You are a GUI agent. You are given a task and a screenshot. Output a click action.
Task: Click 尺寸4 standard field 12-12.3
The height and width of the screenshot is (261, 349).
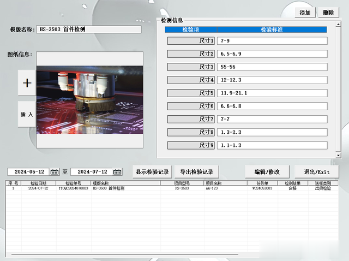[x=272, y=80]
